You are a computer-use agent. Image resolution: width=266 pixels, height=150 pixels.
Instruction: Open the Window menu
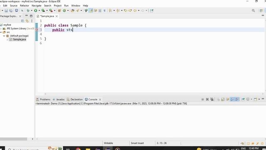click(x=76, y=5)
